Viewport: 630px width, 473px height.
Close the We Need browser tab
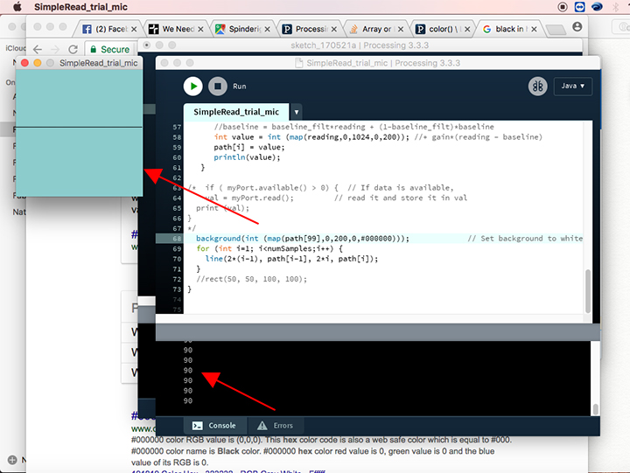200,30
